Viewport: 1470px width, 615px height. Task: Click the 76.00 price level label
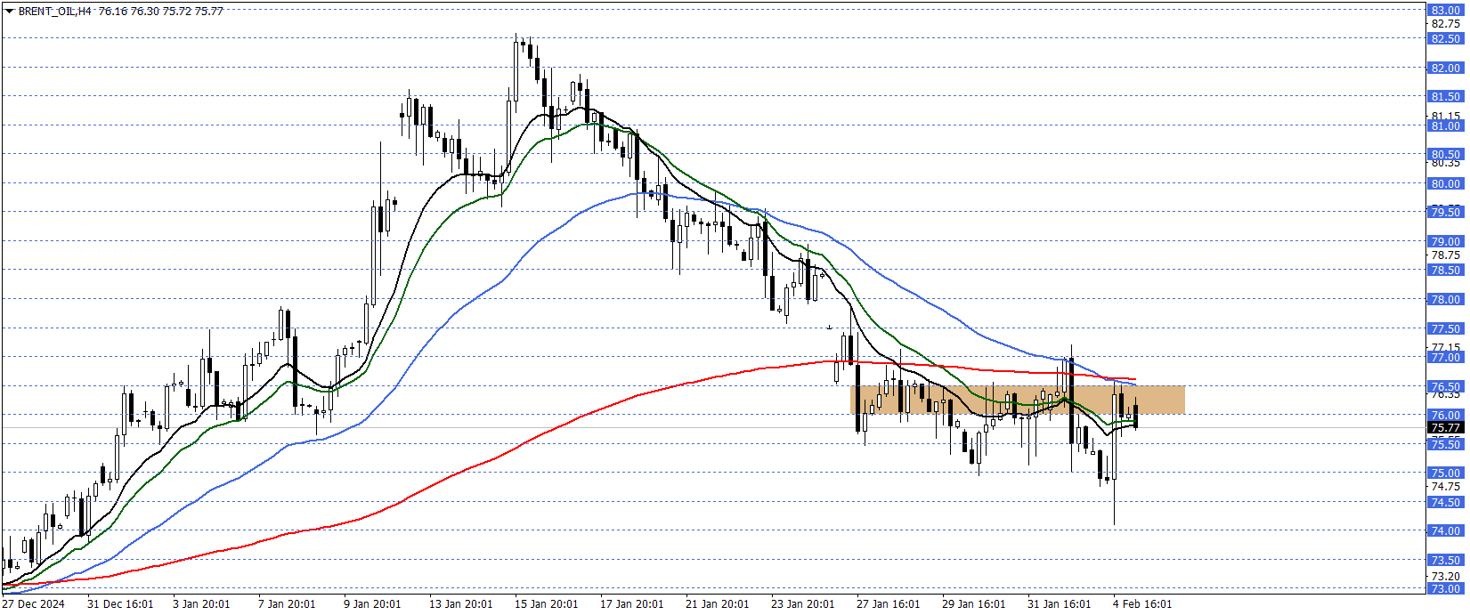pyautogui.click(x=1445, y=415)
